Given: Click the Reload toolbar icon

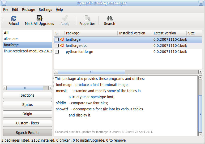Looking at the screenshot, I should pos(14,18).
